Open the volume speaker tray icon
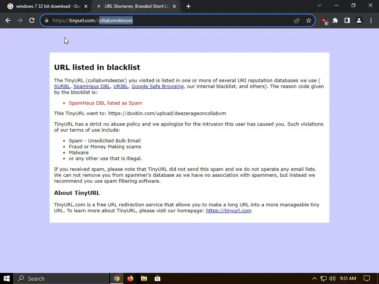This screenshot has height=284, width=379. pyautogui.click(x=332, y=278)
